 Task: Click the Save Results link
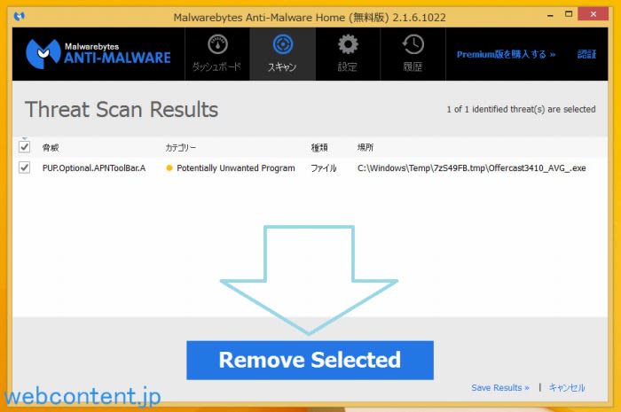point(500,387)
